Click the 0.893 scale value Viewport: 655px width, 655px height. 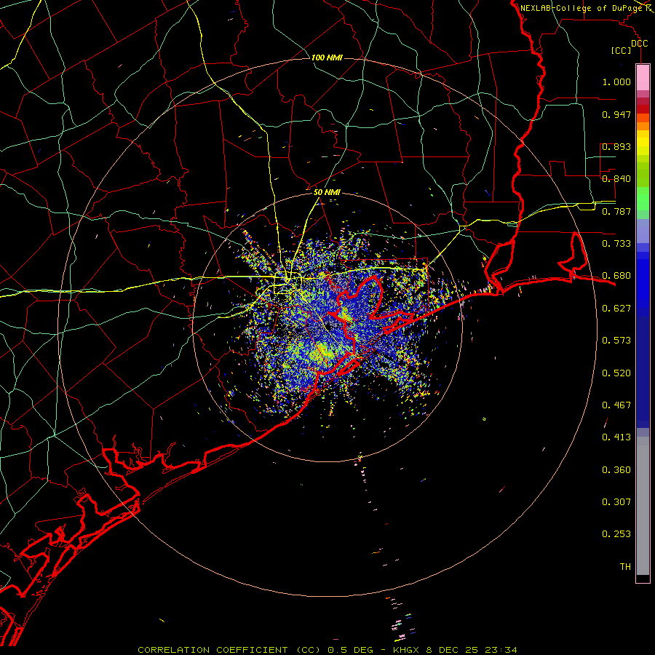(x=616, y=146)
